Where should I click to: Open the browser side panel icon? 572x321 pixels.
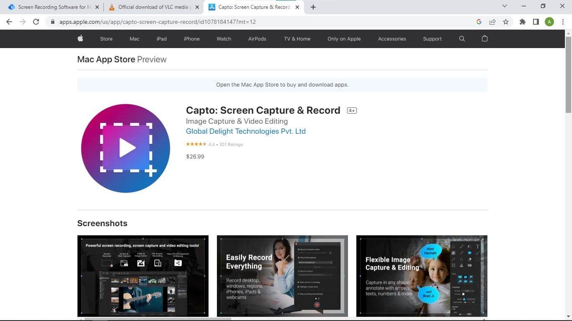coord(536,22)
